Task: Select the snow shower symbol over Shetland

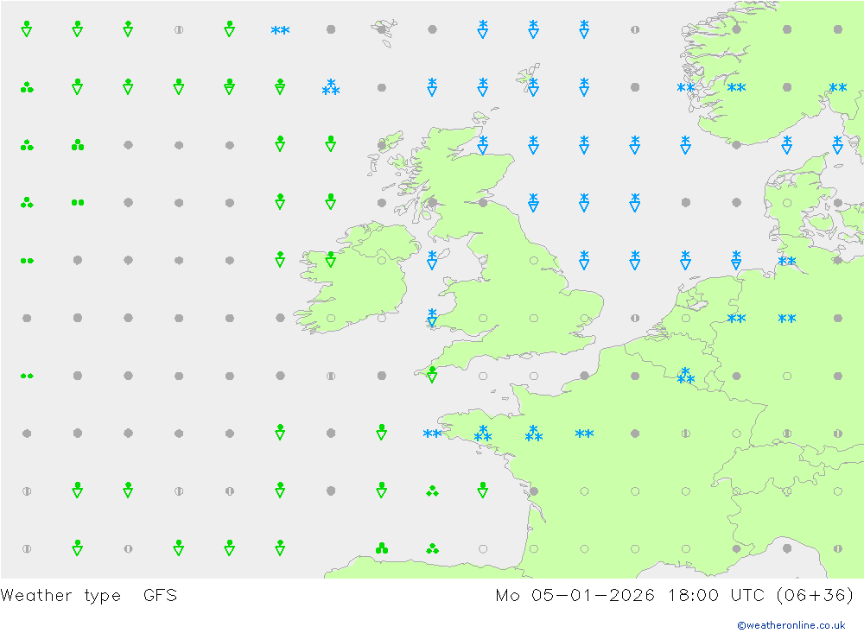Action: click(533, 87)
